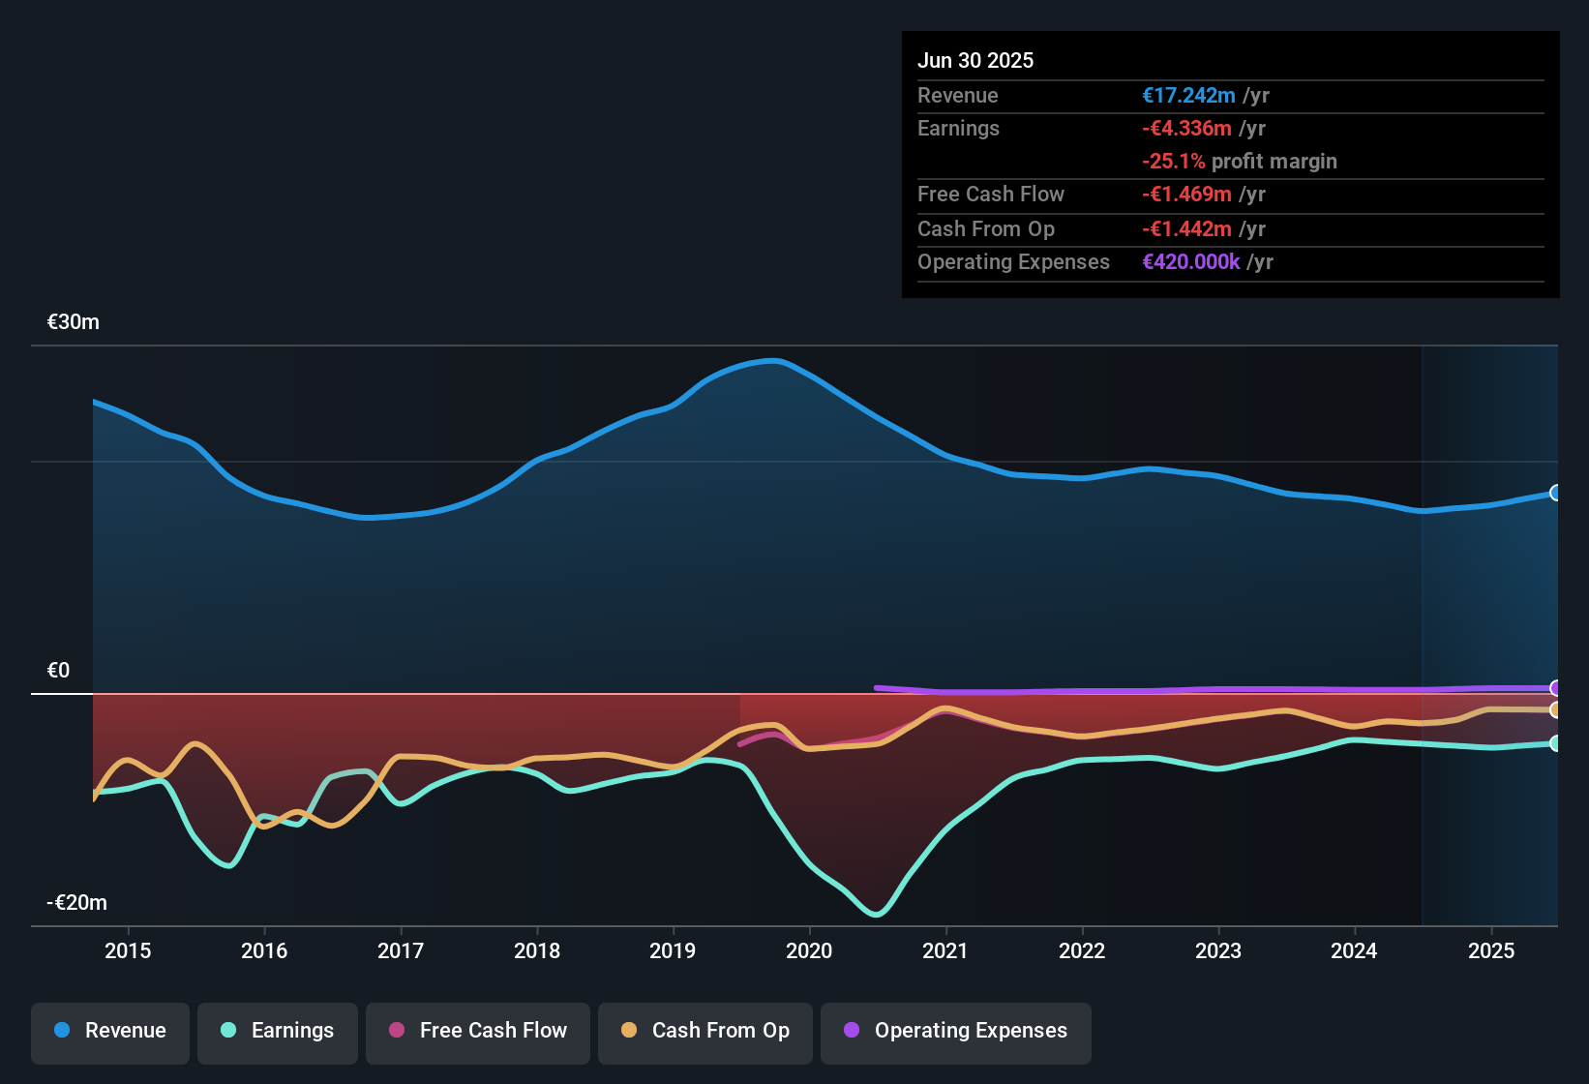Toggle the Free Cash Flow series visibility

[477, 1032]
